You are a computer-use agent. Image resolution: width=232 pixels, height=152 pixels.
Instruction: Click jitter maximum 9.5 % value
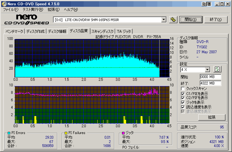pos(165,142)
